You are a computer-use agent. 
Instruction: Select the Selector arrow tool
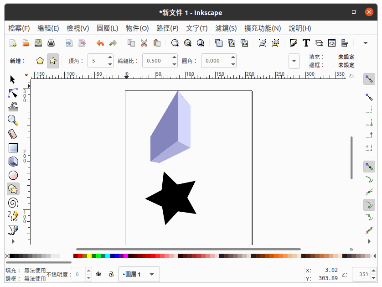(13, 80)
